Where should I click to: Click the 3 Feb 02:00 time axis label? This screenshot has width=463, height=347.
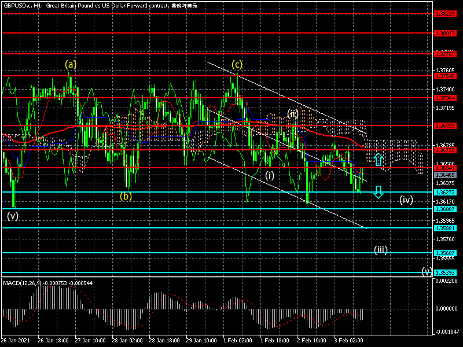coord(350,341)
